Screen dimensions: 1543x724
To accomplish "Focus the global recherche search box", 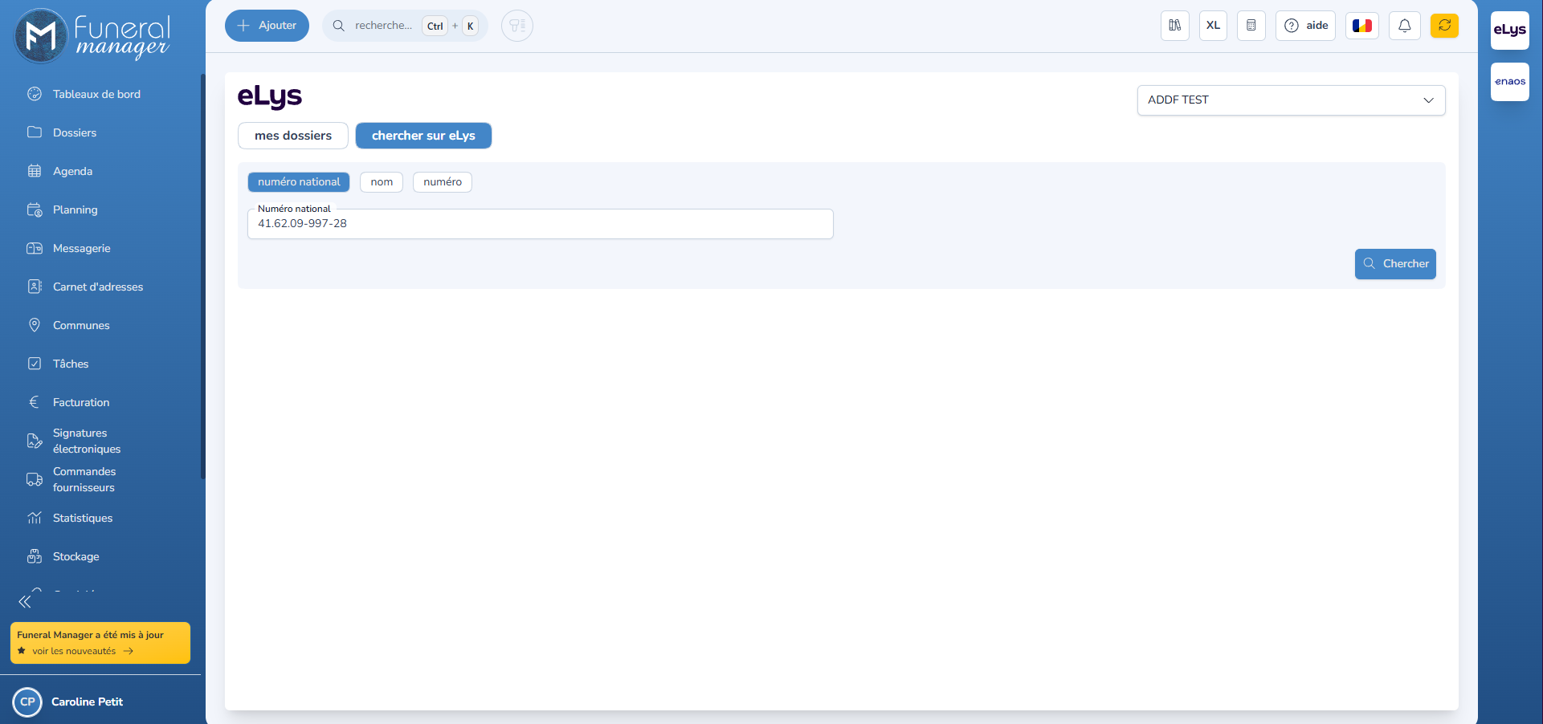I will (405, 26).
